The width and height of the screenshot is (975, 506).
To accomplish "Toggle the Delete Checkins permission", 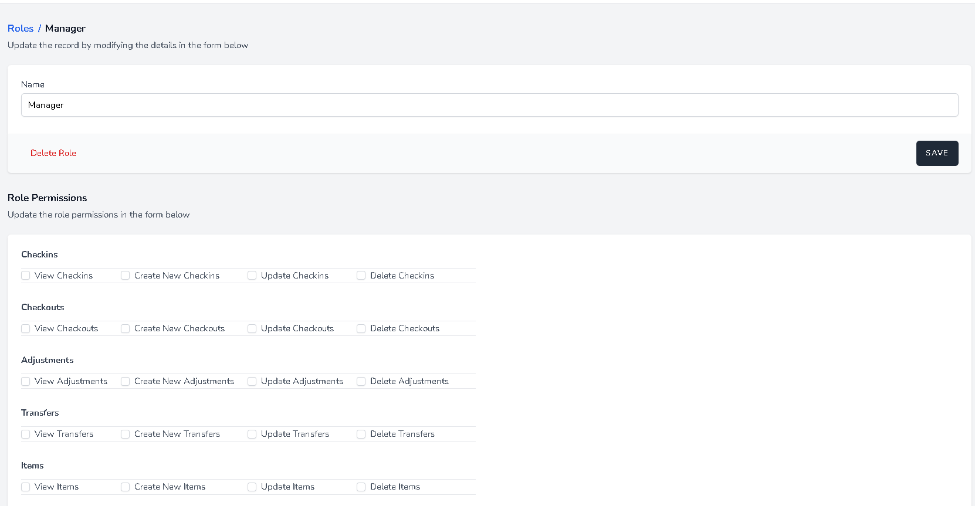I will point(361,276).
